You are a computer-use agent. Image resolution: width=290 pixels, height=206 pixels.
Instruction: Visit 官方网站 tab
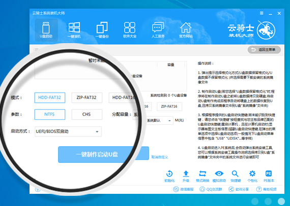[x=186, y=30]
